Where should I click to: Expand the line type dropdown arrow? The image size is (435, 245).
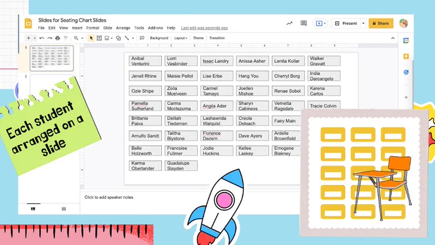point(133,38)
